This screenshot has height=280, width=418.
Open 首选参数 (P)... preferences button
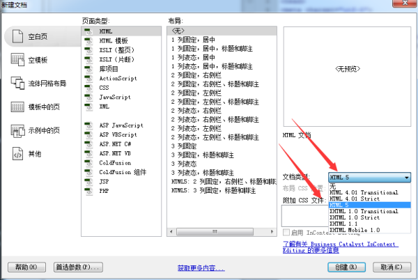(78, 267)
